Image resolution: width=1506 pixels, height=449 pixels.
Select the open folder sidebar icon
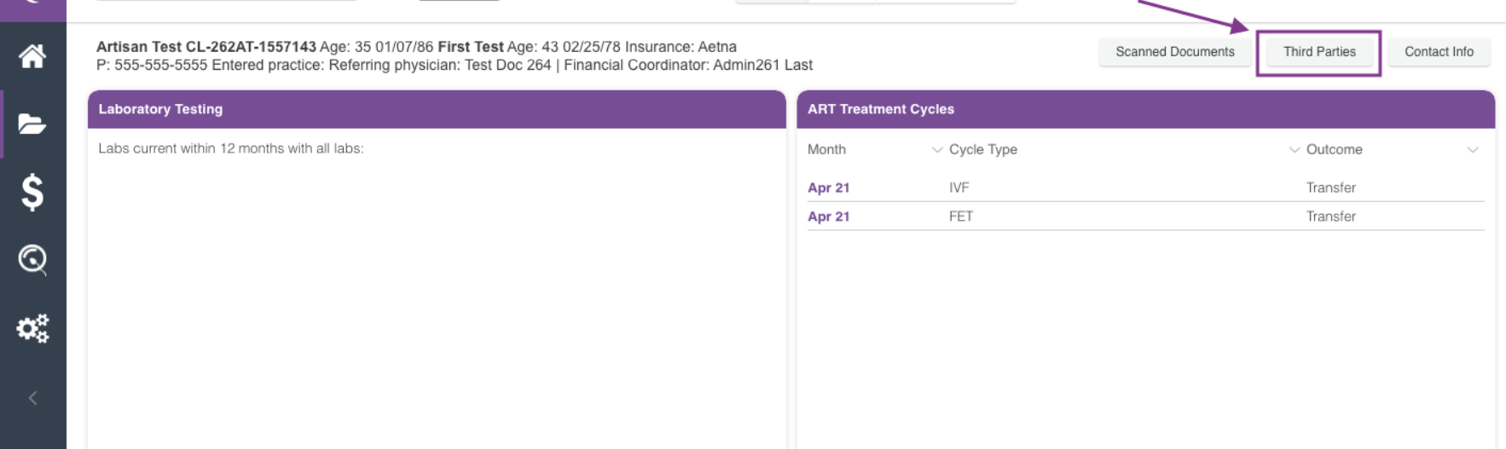[32, 124]
